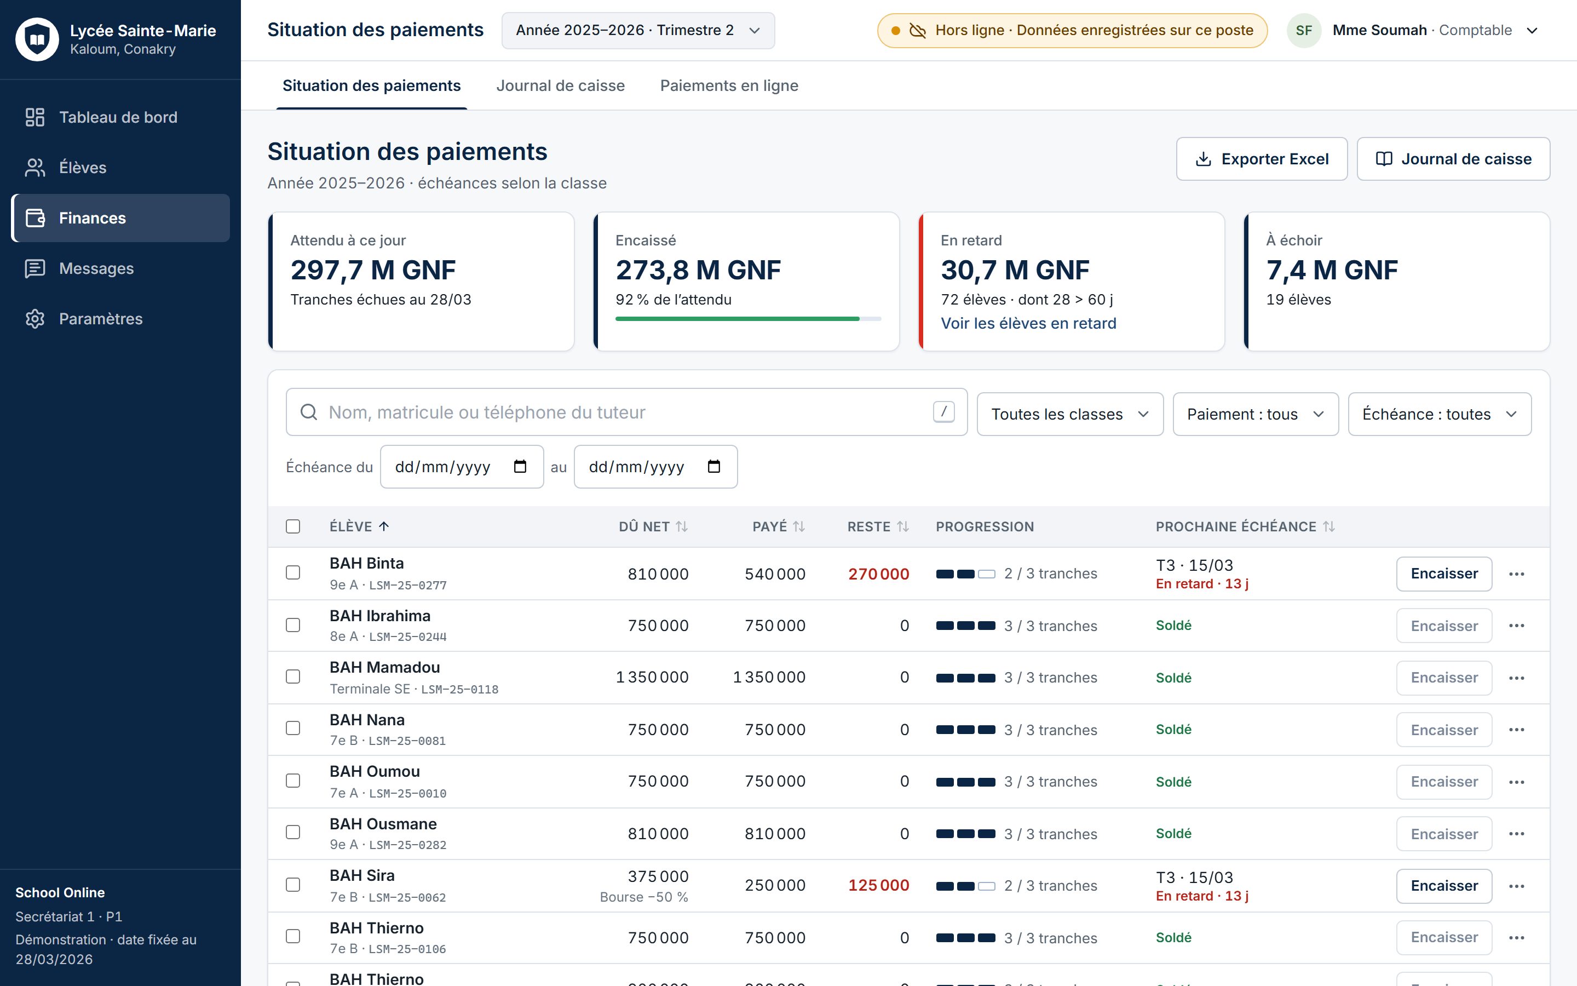Sort table by Dû net column

click(x=653, y=526)
